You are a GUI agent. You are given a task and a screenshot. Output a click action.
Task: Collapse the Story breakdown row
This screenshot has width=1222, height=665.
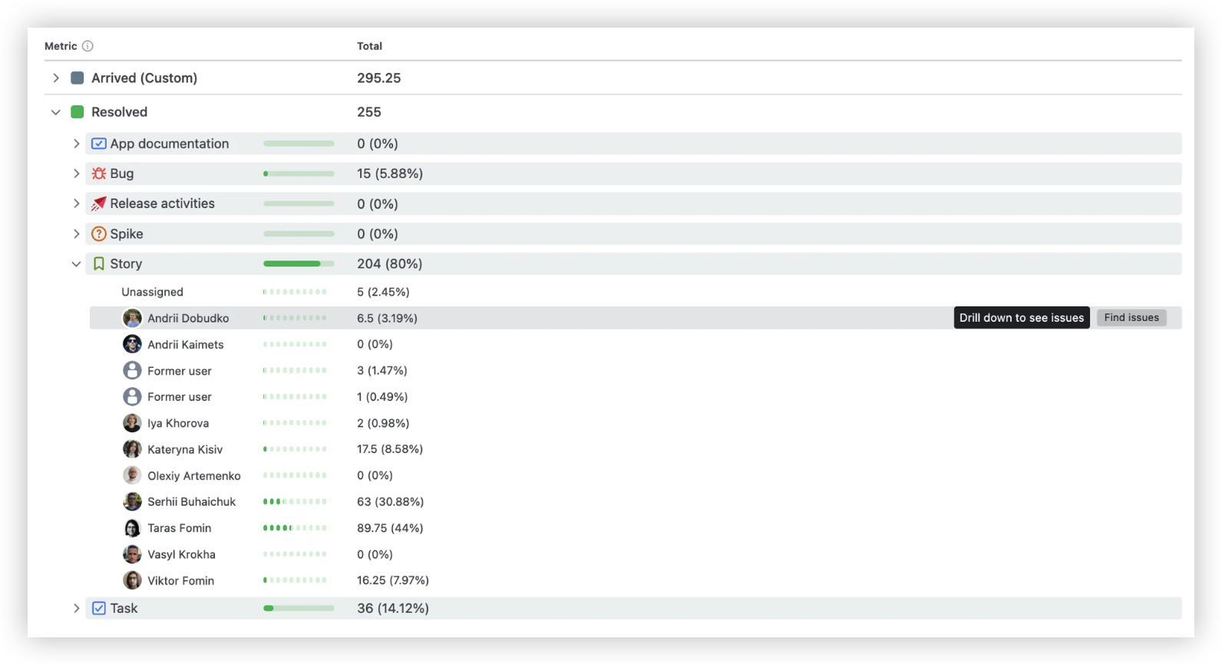click(76, 263)
